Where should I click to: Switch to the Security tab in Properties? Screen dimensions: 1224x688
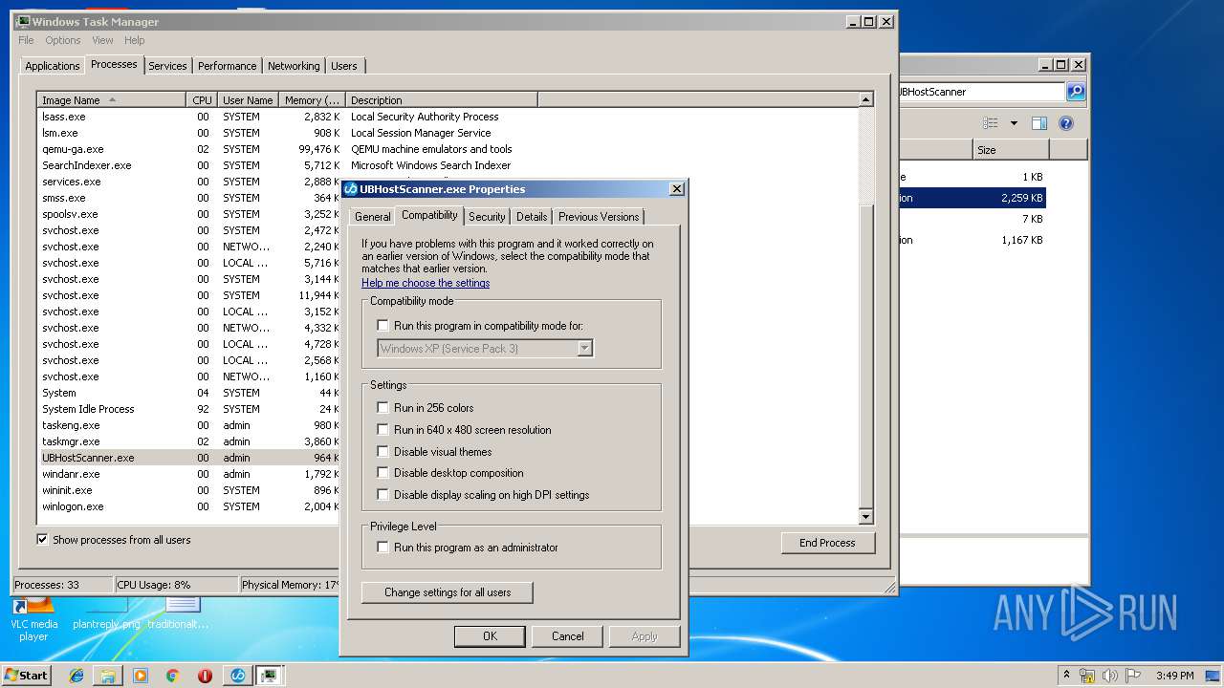pyautogui.click(x=487, y=217)
